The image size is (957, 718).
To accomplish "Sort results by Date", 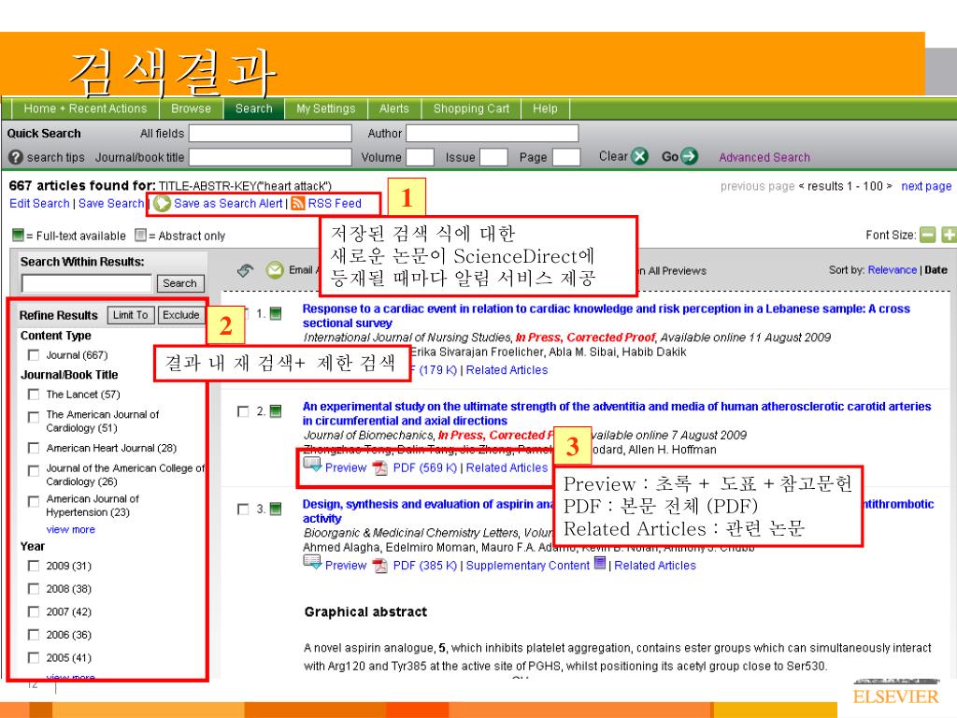I will [x=936, y=270].
